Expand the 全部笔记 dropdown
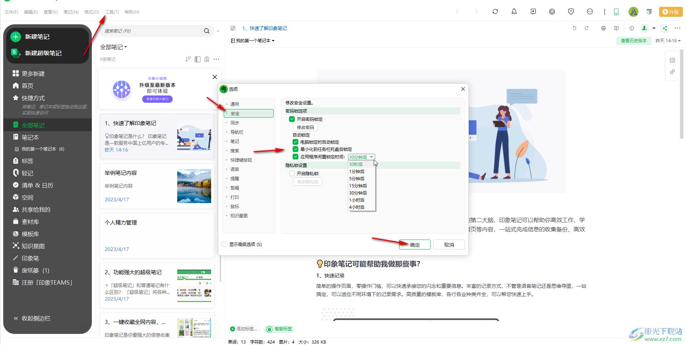The width and height of the screenshot is (686, 345). click(113, 47)
